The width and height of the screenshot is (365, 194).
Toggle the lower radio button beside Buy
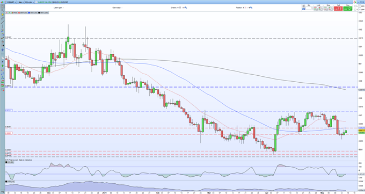pyautogui.click(x=355, y=10)
